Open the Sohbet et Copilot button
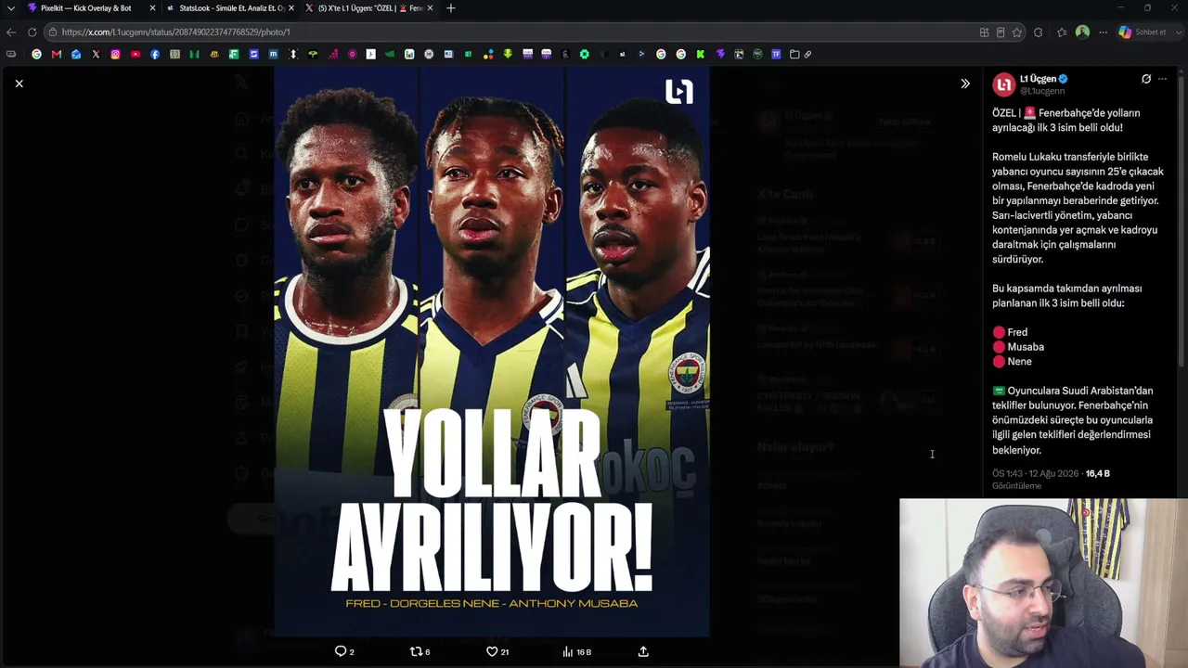Screen dimensions: 1188x668 coord(1142,32)
